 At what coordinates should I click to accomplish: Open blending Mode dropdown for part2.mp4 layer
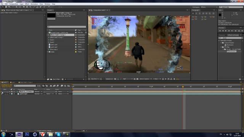coord(38,94)
